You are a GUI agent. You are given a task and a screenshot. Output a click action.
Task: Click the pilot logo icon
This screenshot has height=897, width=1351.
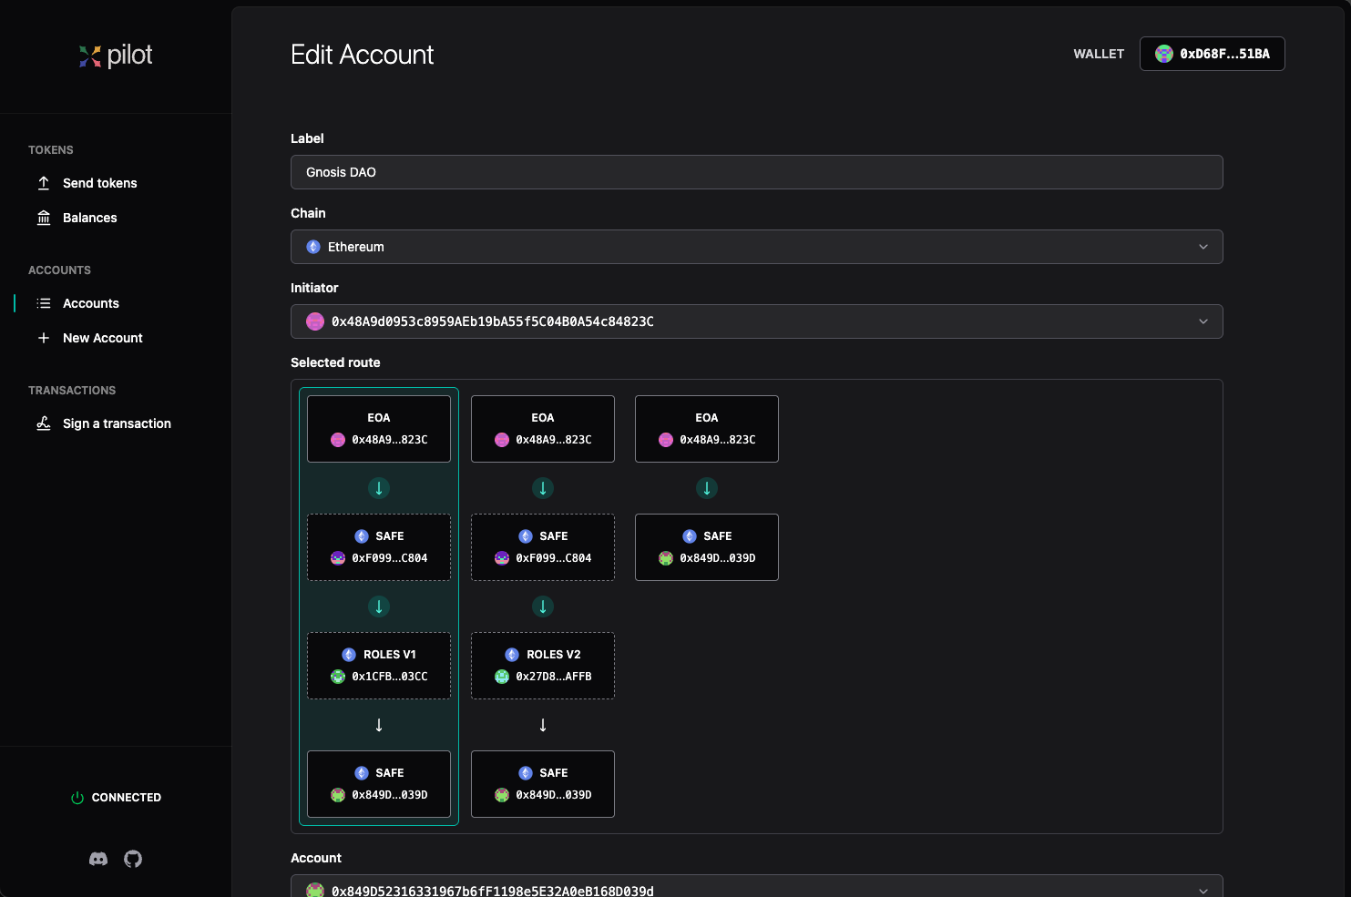pyautogui.click(x=89, y=56)
